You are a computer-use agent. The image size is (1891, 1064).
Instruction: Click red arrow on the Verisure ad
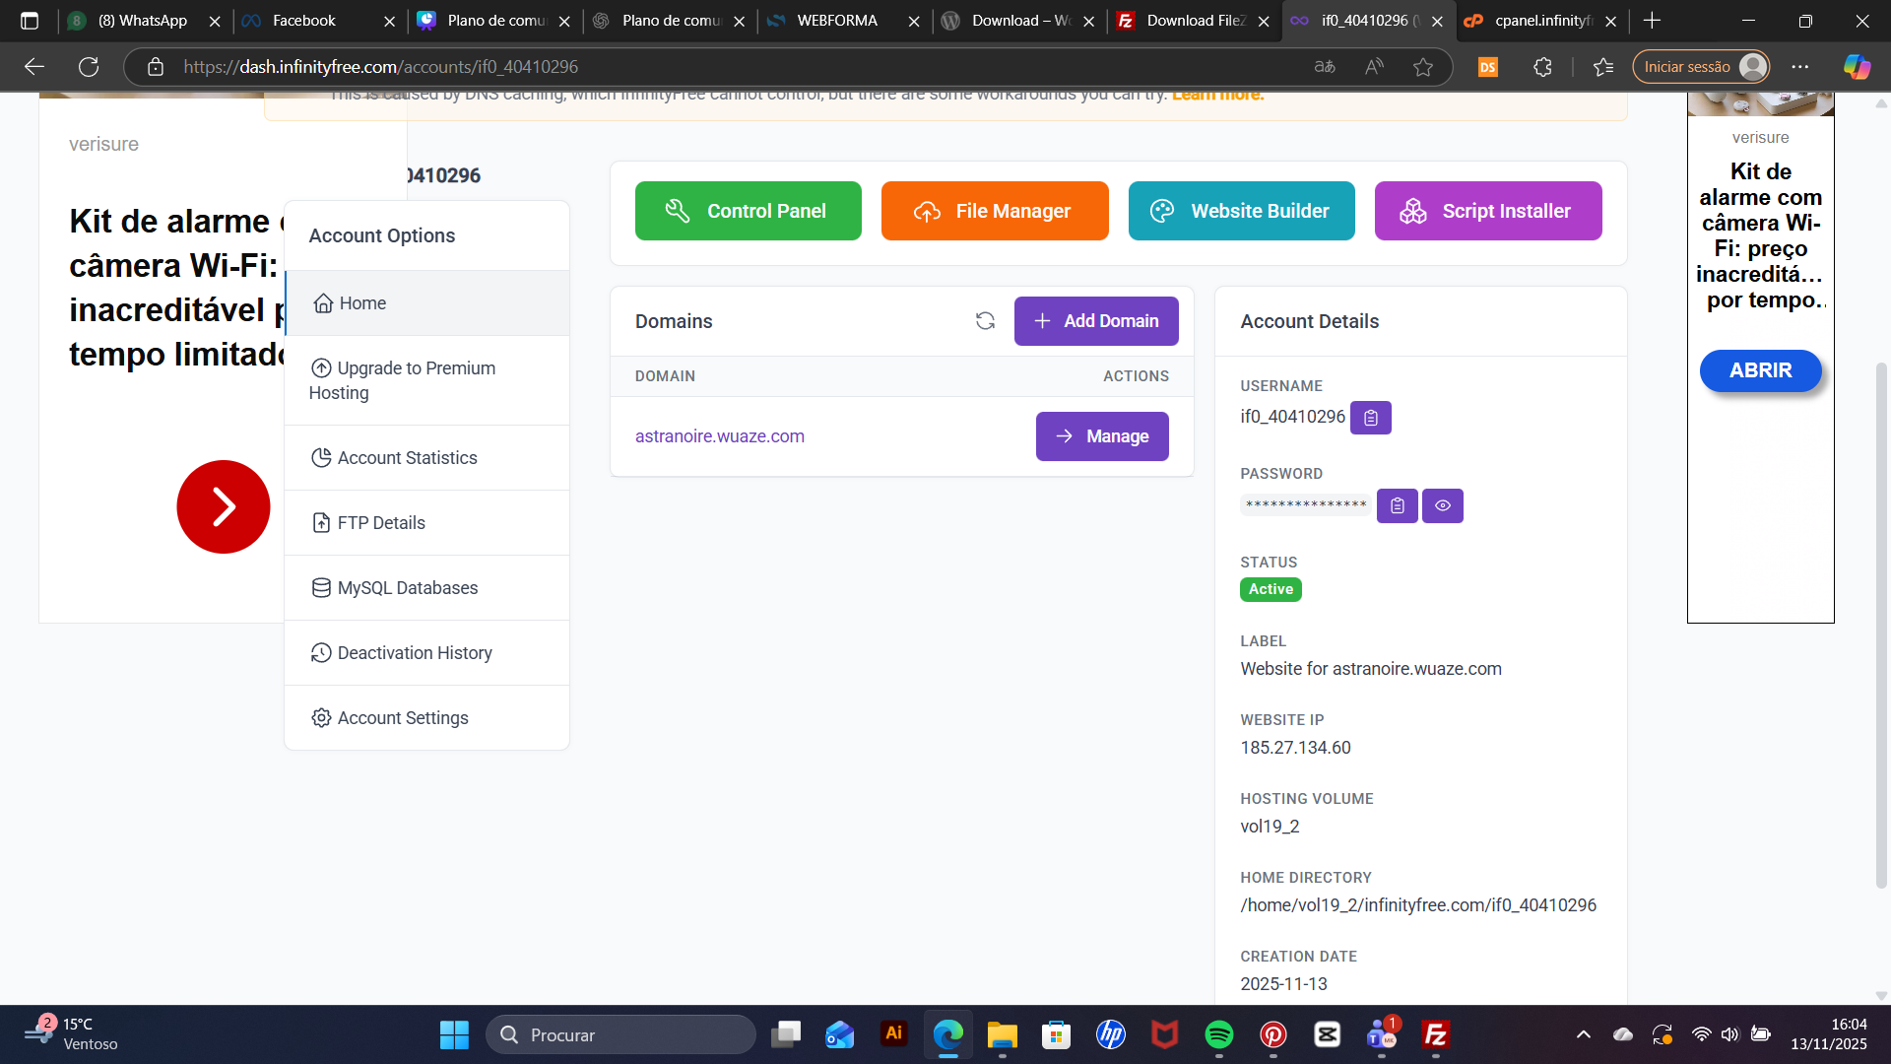[223, 506]
